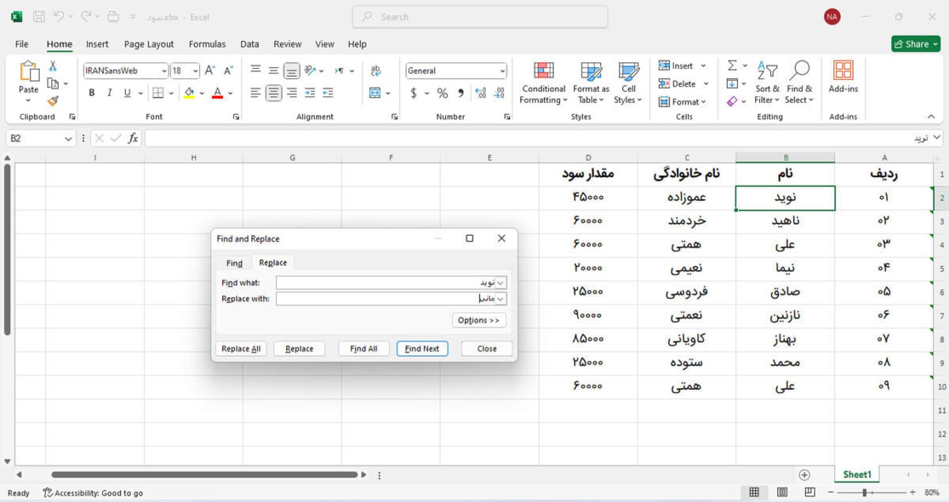Open the Add-ins icon
The width and height of the screenshot is (949, 502).
click(x=843, y=70)
